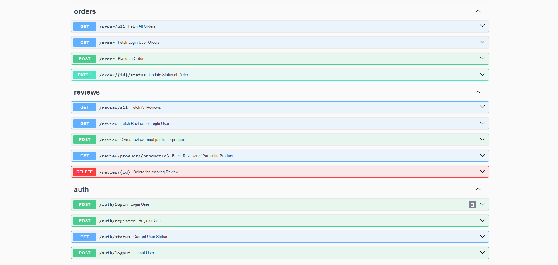Screen dimensions: 558x265
Task: Click the GET badge for Fetch Reviews of Login User
Action: (85, 123)
